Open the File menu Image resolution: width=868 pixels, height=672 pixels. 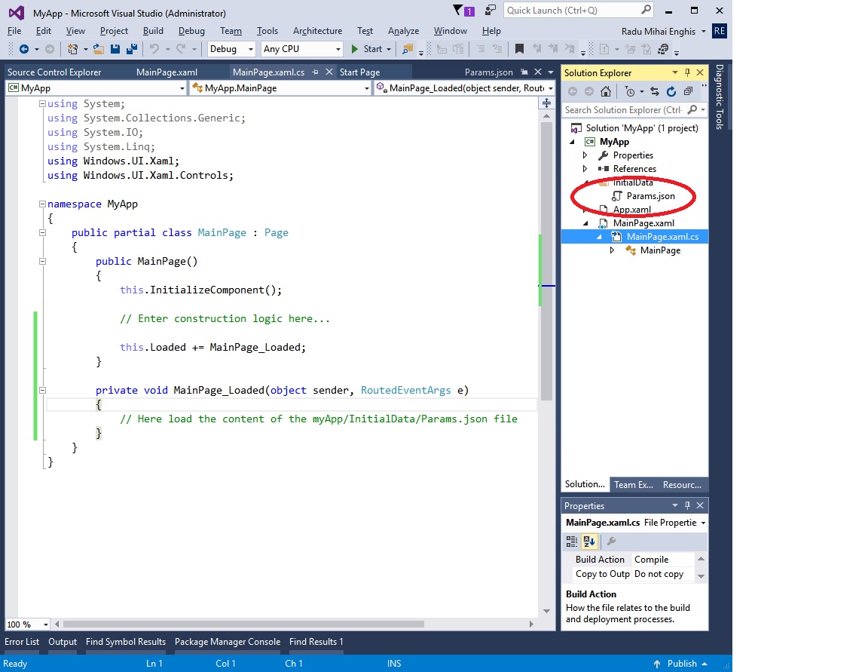coord(14,31)
